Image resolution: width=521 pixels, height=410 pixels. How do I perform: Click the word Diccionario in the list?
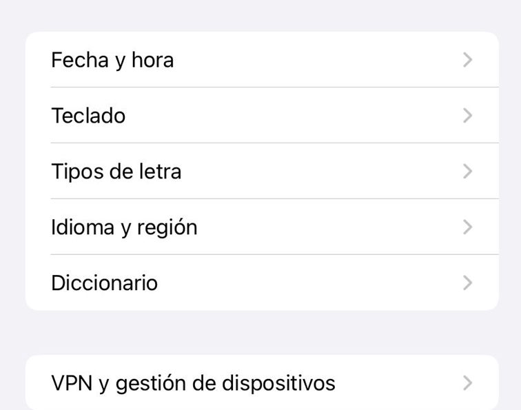105,283
